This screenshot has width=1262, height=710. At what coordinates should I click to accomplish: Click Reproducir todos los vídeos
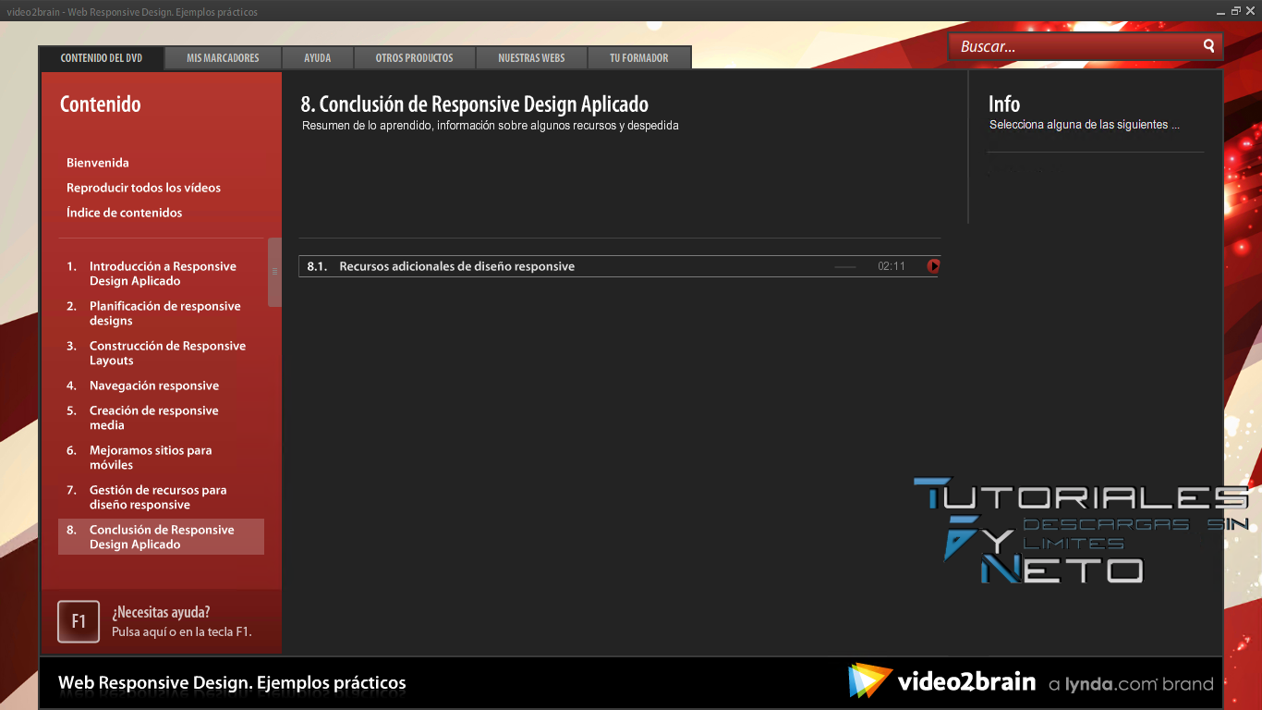click(143, 188)
